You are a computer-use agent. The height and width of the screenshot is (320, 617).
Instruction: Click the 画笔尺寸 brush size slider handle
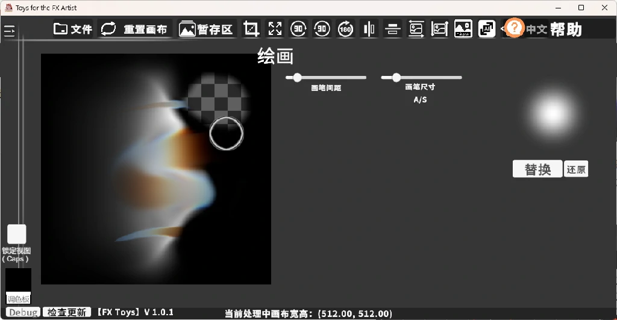pos(396,77)
